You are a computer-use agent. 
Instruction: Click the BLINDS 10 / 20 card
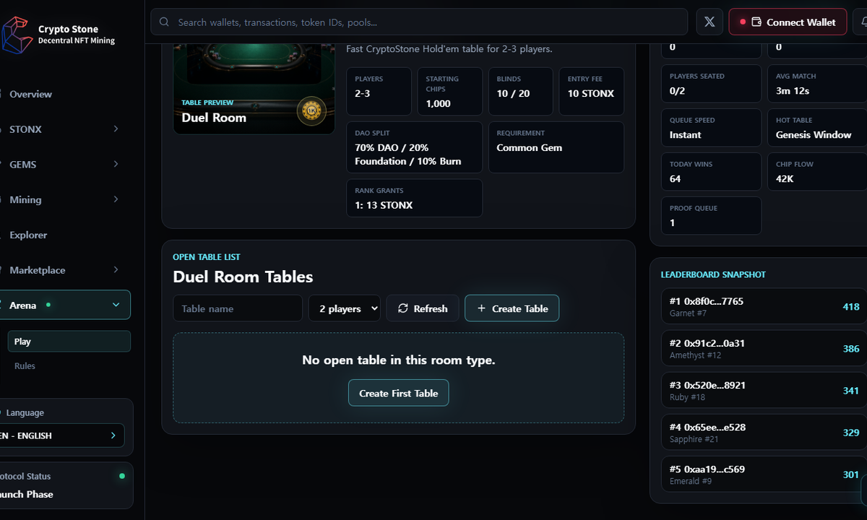[x=521, y=92]
